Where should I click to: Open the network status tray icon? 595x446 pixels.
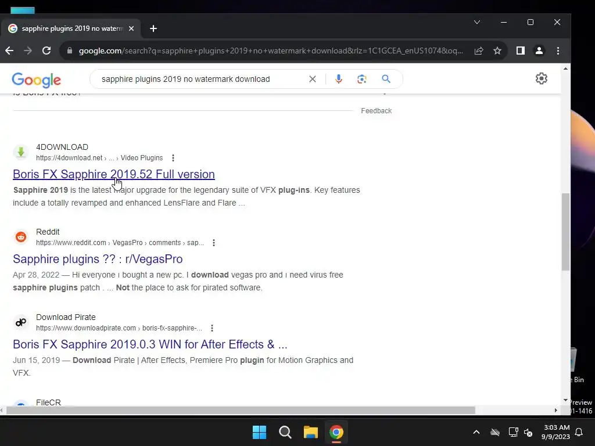coord(513,432)
